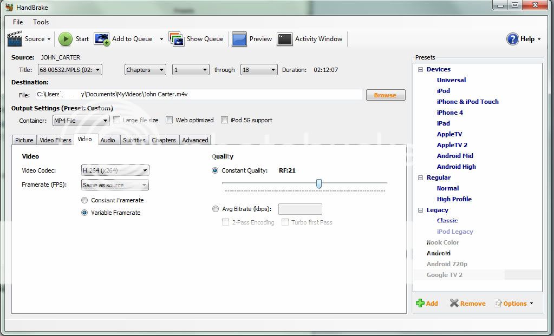Enable iPod 5G support
This screenshot has height=336, width=554.
(x=225, y=120)
